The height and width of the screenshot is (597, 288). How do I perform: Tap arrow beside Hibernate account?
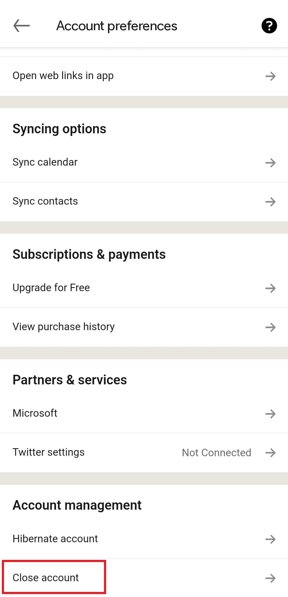tap(270, 539)
